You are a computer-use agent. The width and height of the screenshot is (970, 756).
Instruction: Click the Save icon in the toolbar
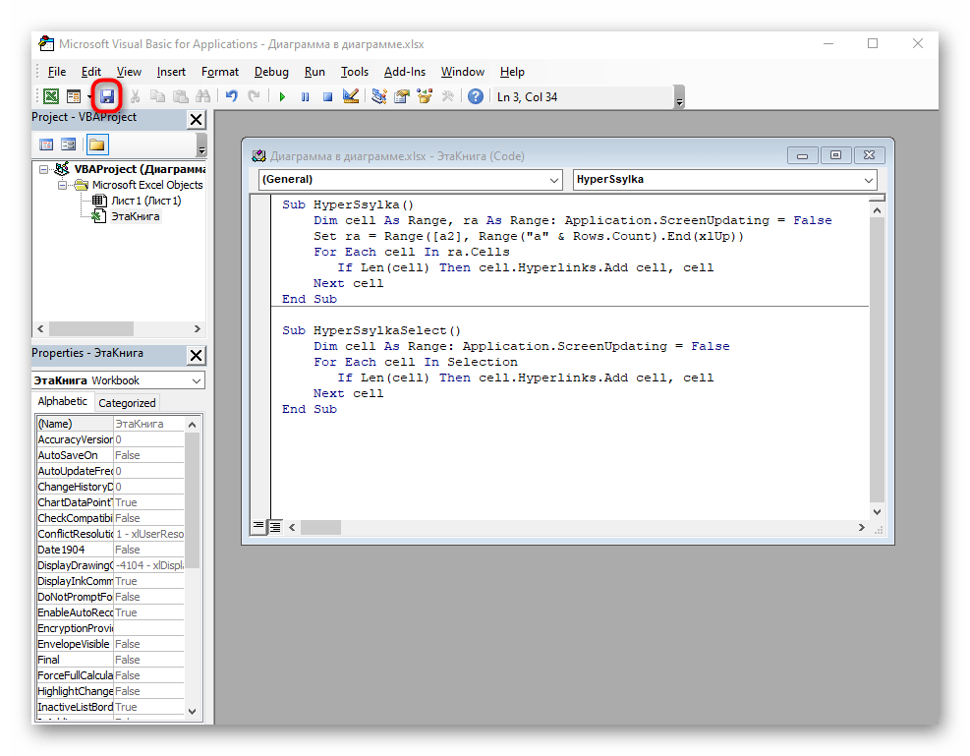(106, 96)
